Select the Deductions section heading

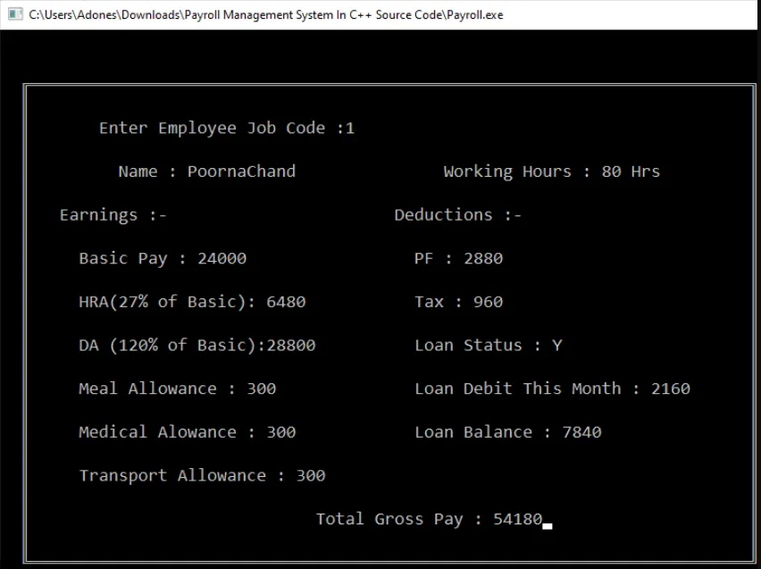click(457, 214)
